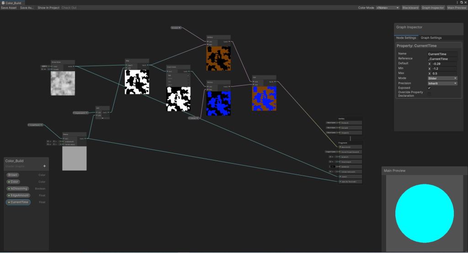Image resolution: width=468 pixels, height=253 pixels.
Task: Click the cyan sphere in Main Preview
Action: [424, 214]
